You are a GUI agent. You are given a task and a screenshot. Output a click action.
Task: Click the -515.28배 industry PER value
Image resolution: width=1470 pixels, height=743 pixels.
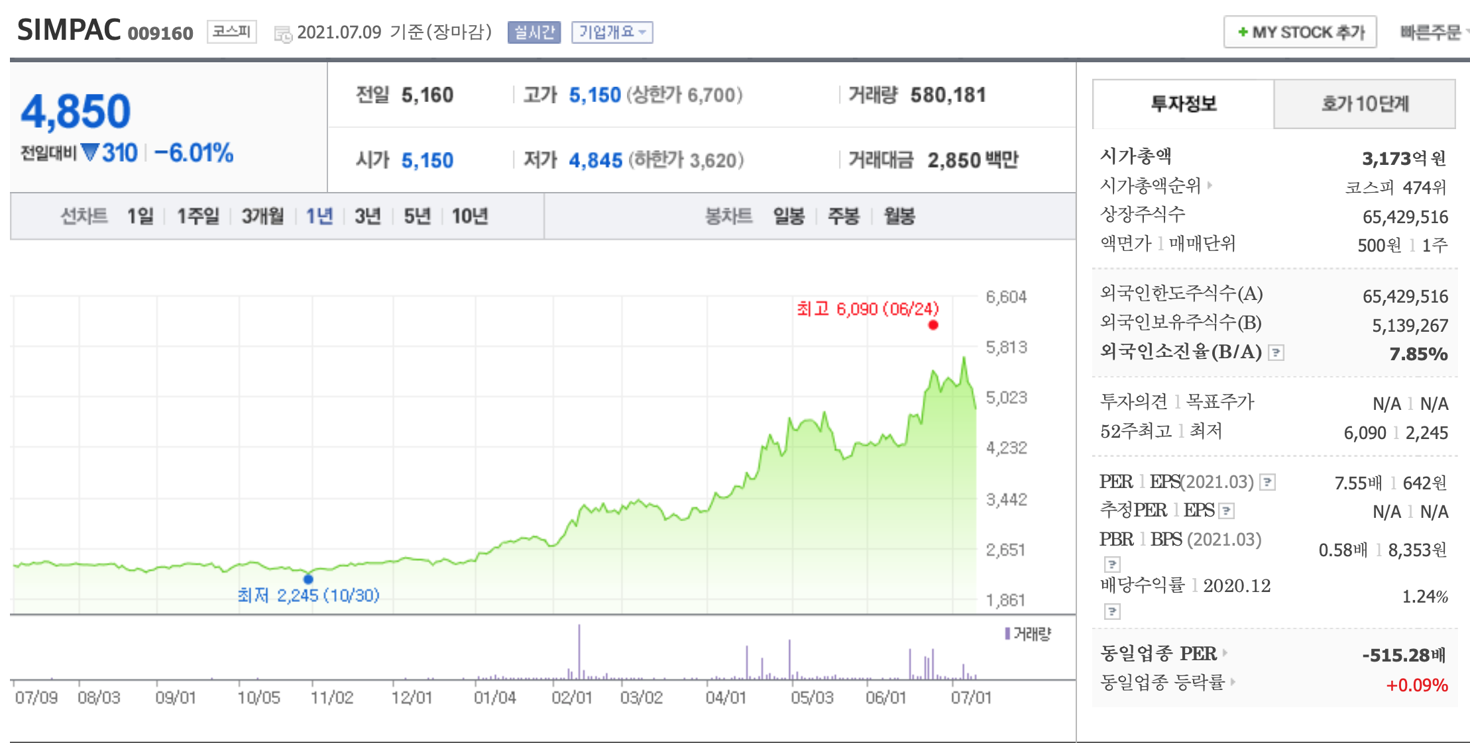click(x=1404, y=656)
